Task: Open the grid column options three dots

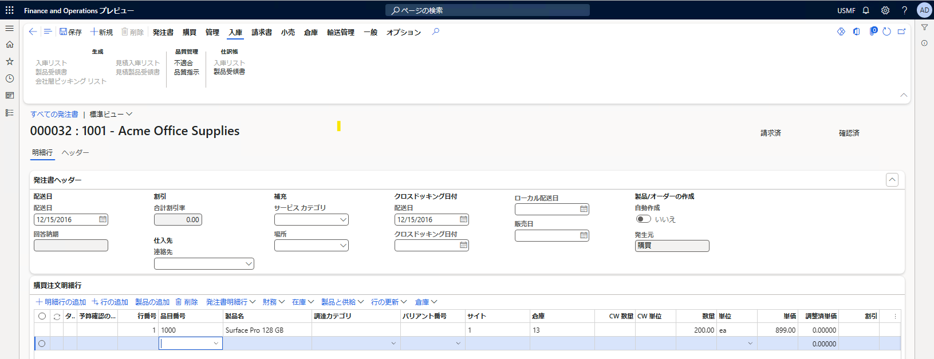Action: (x=895, y=316)
